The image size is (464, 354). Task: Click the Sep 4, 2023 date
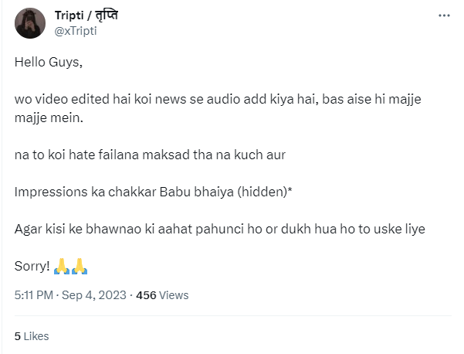point(93,295)
